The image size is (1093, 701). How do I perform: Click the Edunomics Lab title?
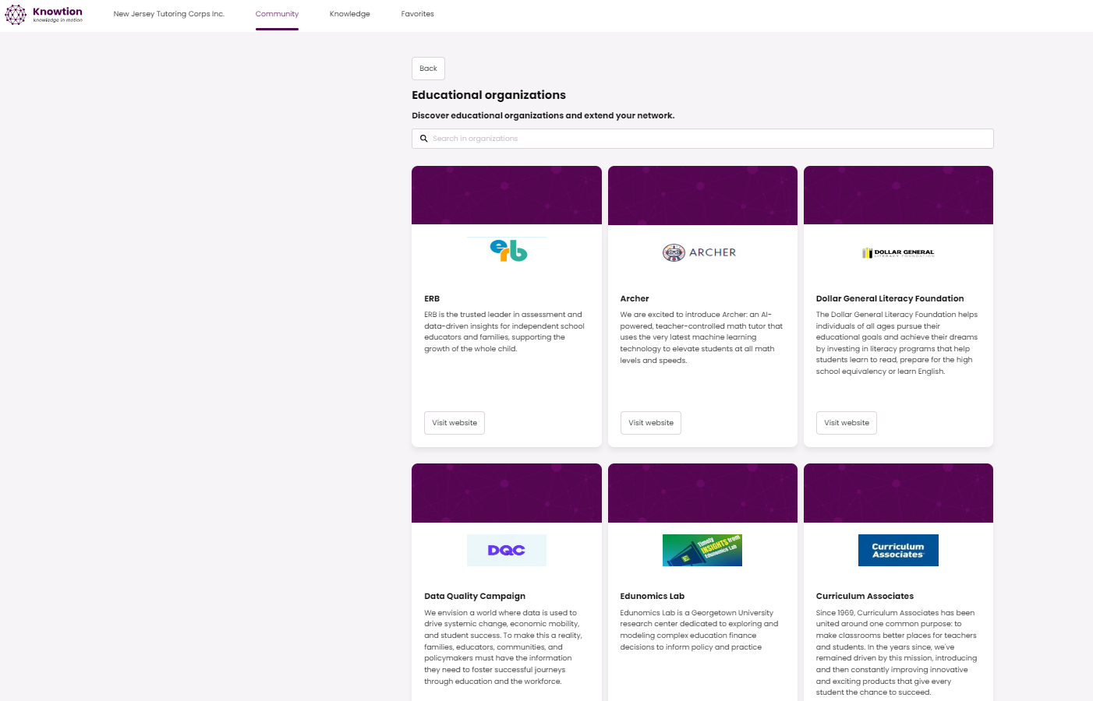(653, 597)
